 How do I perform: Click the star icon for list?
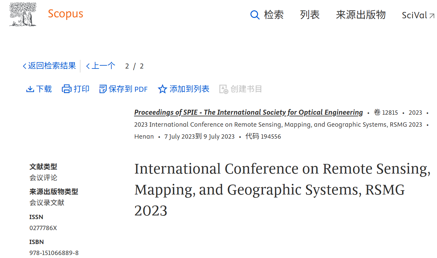(162, 89)
